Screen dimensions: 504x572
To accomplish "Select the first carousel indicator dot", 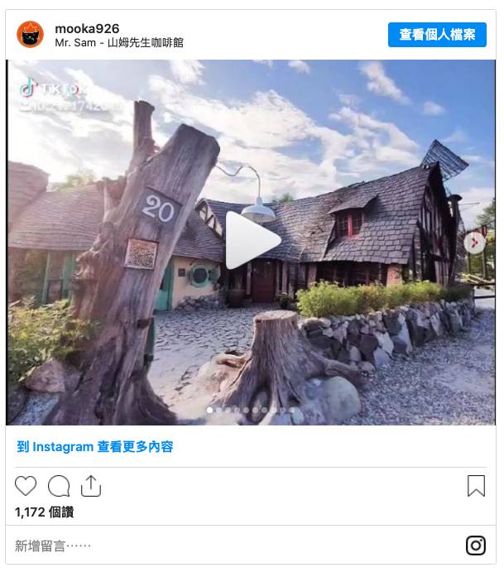I will 209,410.
